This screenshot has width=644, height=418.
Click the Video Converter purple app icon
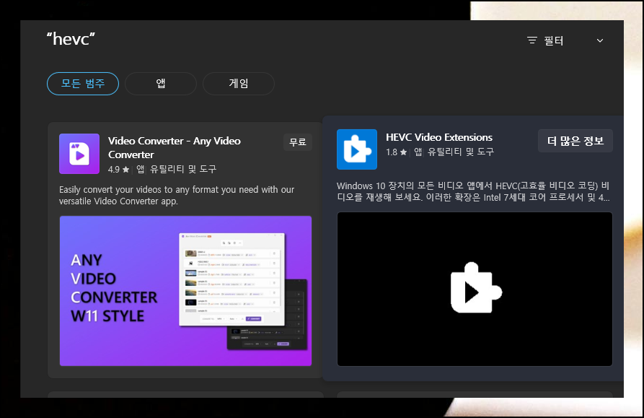click(x=79, y=154)
